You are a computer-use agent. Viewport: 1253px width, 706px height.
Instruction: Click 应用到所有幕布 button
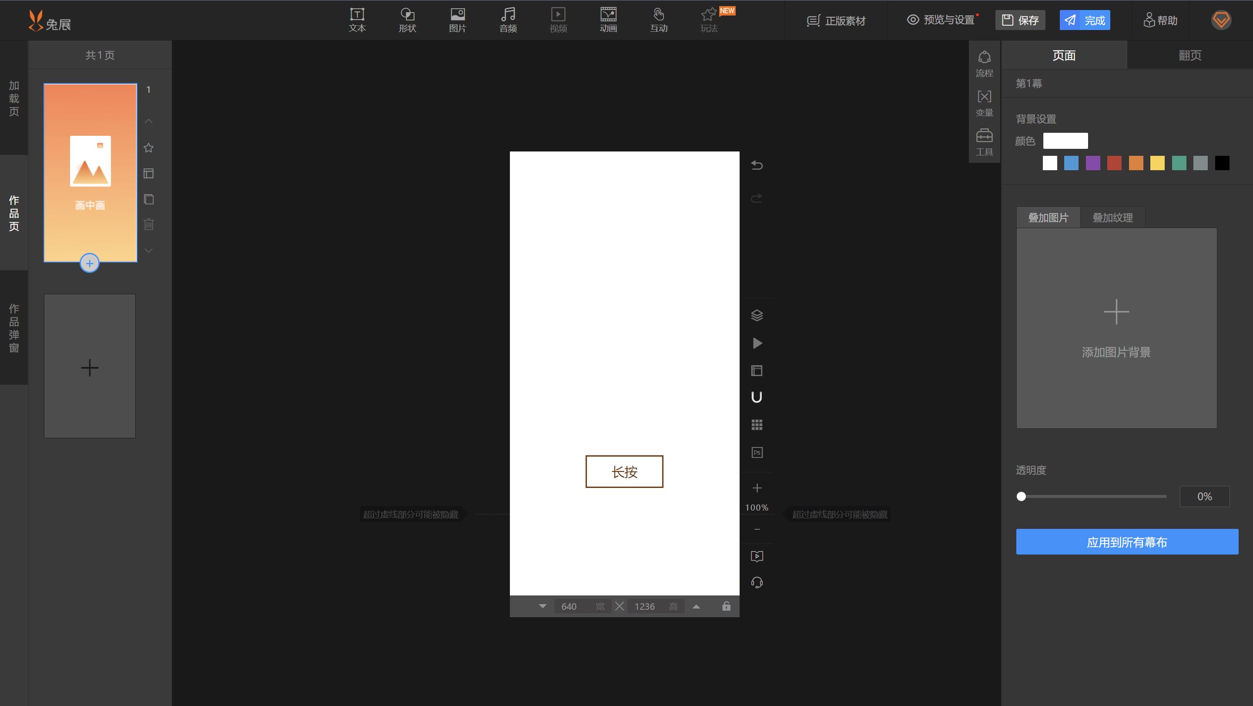pyautogui.click(x=1127, y=542)
